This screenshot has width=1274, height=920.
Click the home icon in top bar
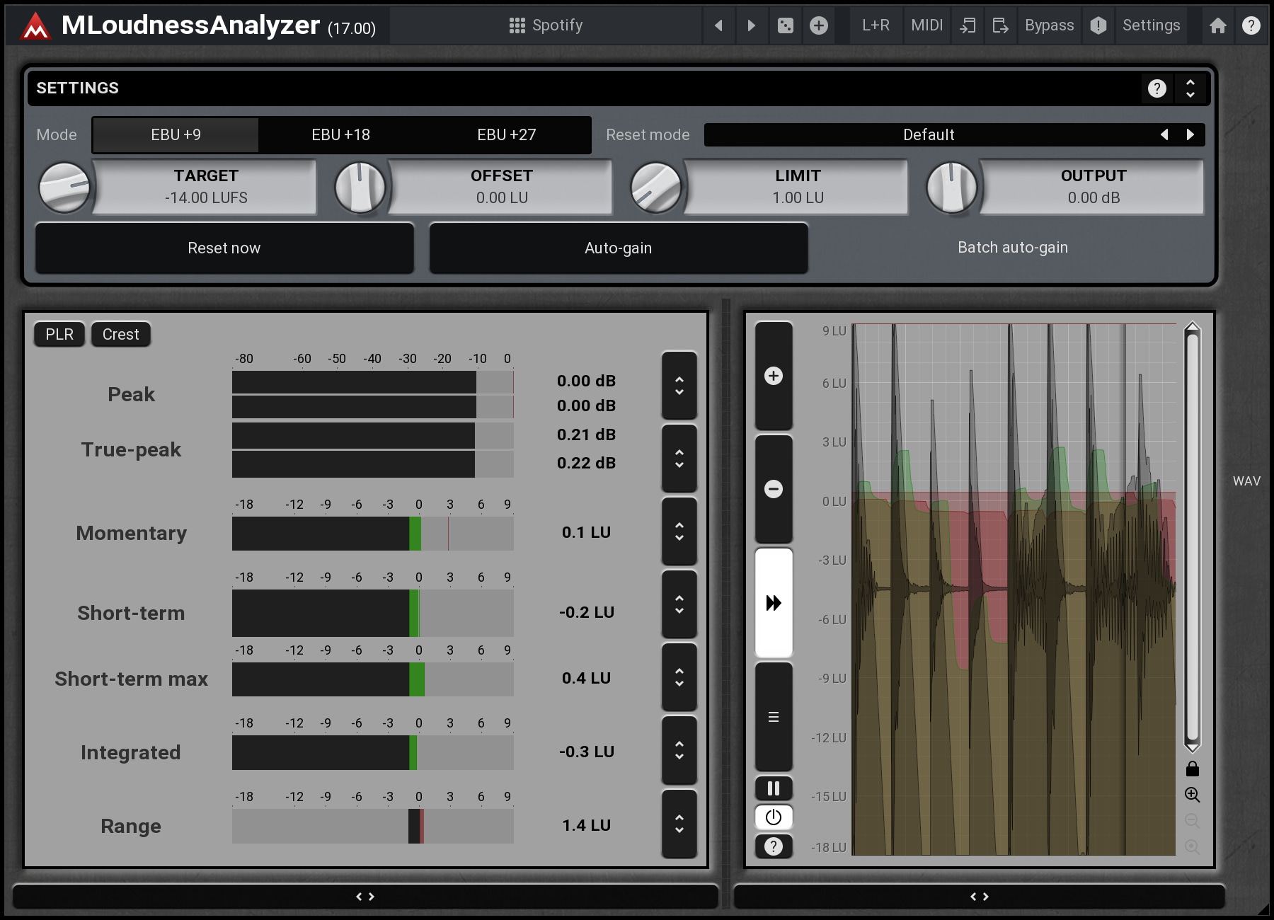(x=1217, y=26)
